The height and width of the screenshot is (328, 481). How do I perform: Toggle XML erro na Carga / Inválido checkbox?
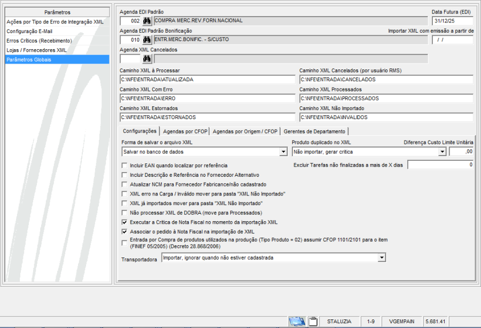124,194
